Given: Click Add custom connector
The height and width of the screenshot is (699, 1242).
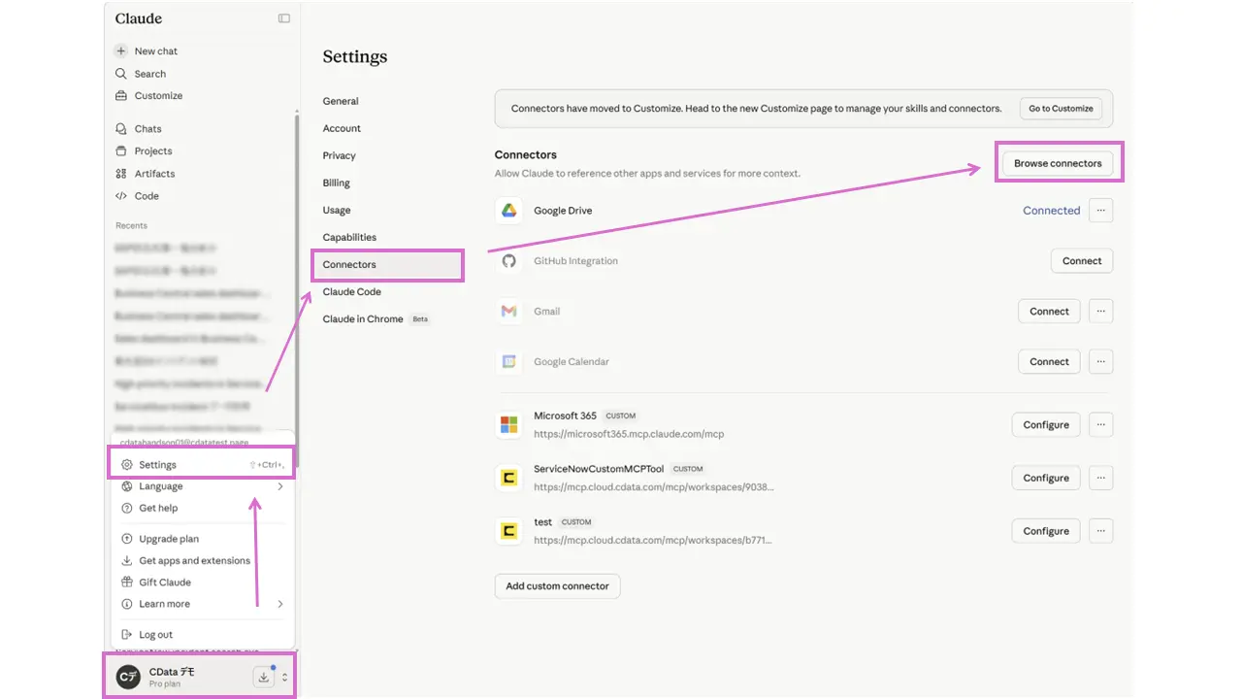Looking at the screenshot, I should pos(557,586).
